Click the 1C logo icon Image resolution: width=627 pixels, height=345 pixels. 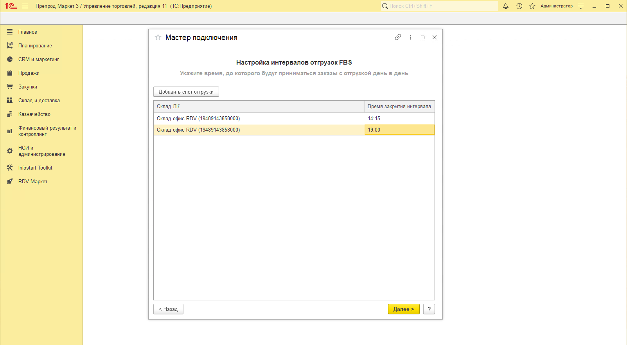pos(11,6)
